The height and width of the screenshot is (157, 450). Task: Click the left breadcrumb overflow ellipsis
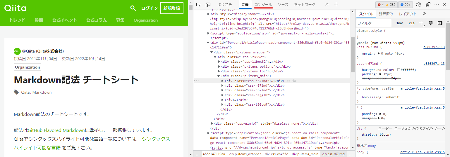point(198,154)
